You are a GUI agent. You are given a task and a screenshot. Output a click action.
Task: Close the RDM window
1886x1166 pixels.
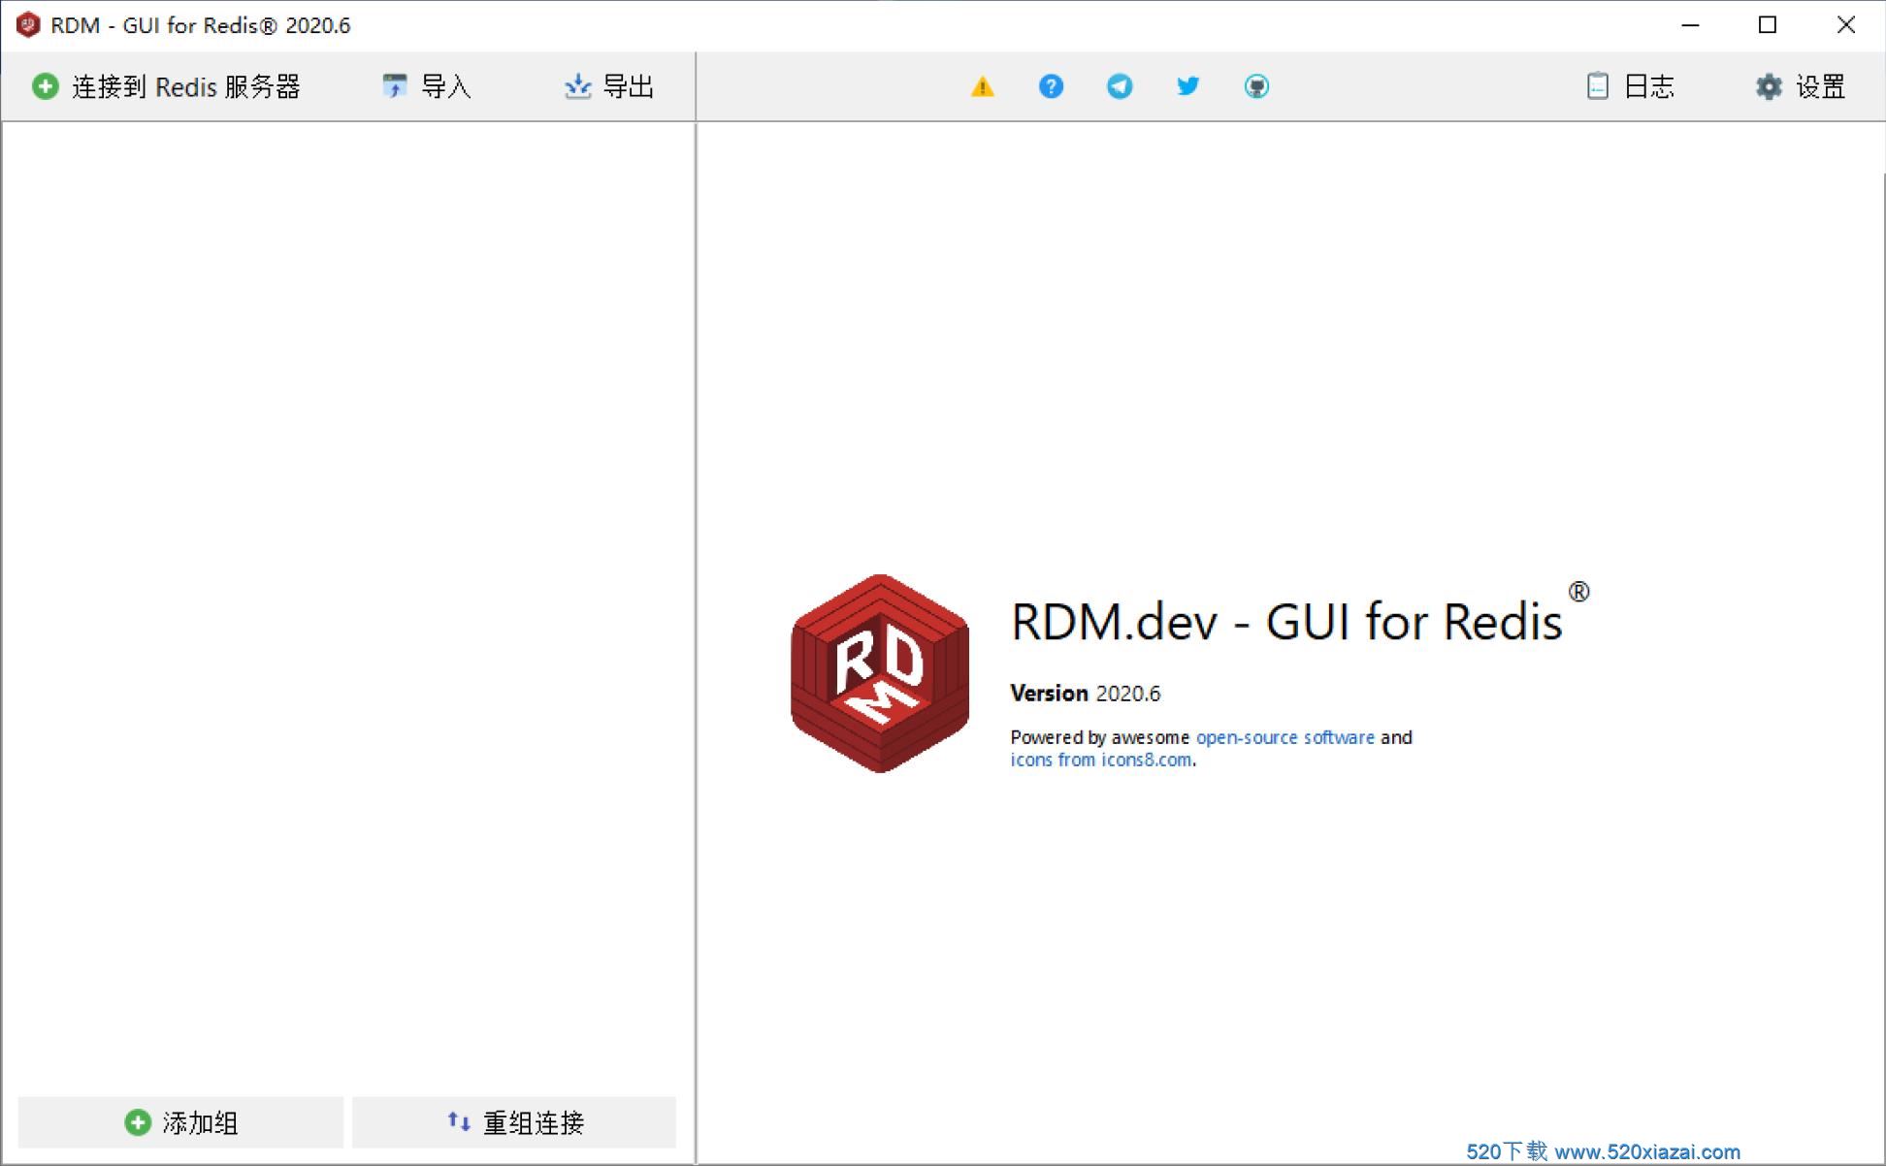point(1845,25)
